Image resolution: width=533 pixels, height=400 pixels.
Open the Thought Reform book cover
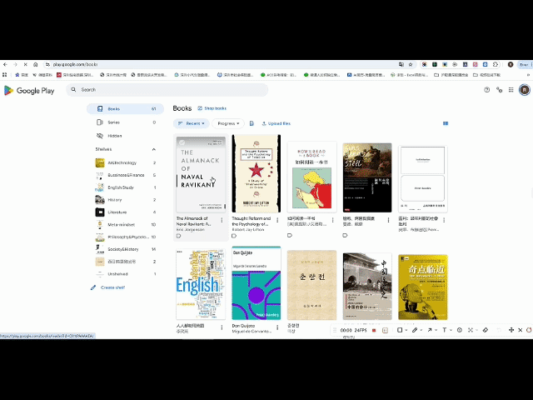257,173
